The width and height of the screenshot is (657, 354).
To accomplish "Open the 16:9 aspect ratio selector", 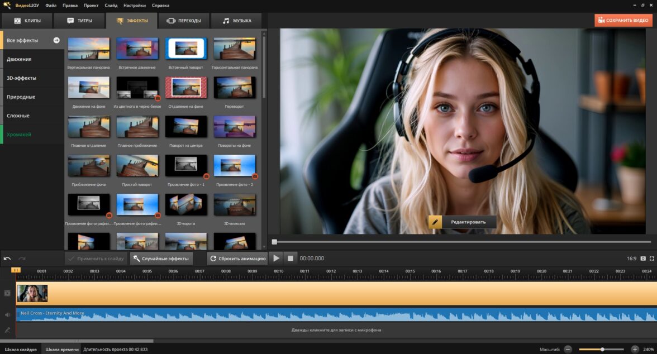I will coord(631,259).
